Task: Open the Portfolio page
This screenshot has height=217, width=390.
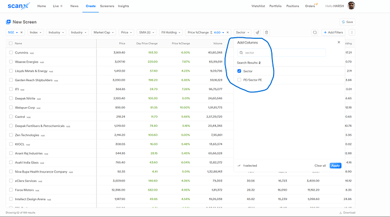Action: coord(275,6)
